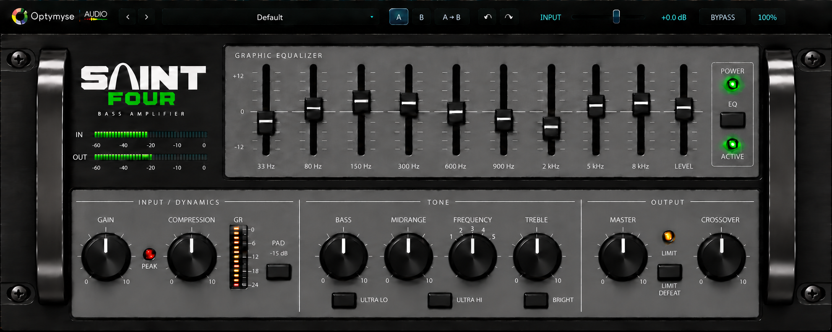Click the orange LIMIT indicator light
This screenshot has height=332, width=832.
click(x=668, y=237)
